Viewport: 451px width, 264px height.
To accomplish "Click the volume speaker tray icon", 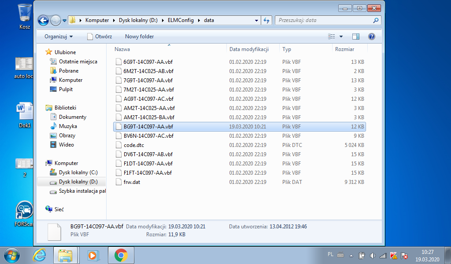I will tap(373, 255).
